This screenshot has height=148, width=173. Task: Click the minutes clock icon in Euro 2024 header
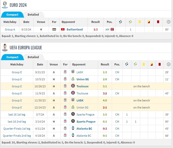tap(168, 22)
